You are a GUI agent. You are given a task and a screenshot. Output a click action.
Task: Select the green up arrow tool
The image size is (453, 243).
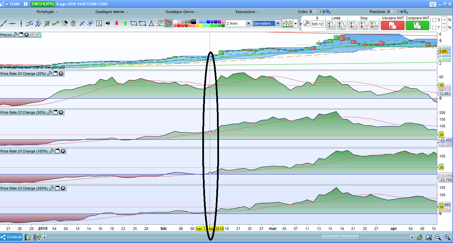[x=125, y=23]
